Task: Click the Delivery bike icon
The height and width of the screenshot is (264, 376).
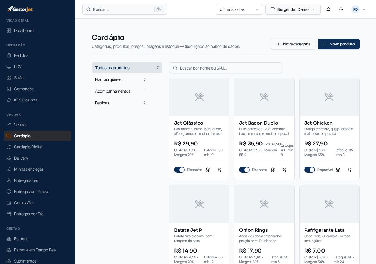Action: coord(9,158)
